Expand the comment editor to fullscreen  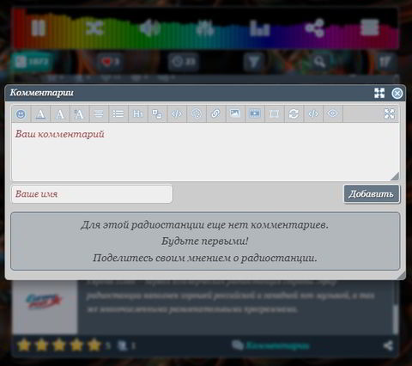coord(389,114)
